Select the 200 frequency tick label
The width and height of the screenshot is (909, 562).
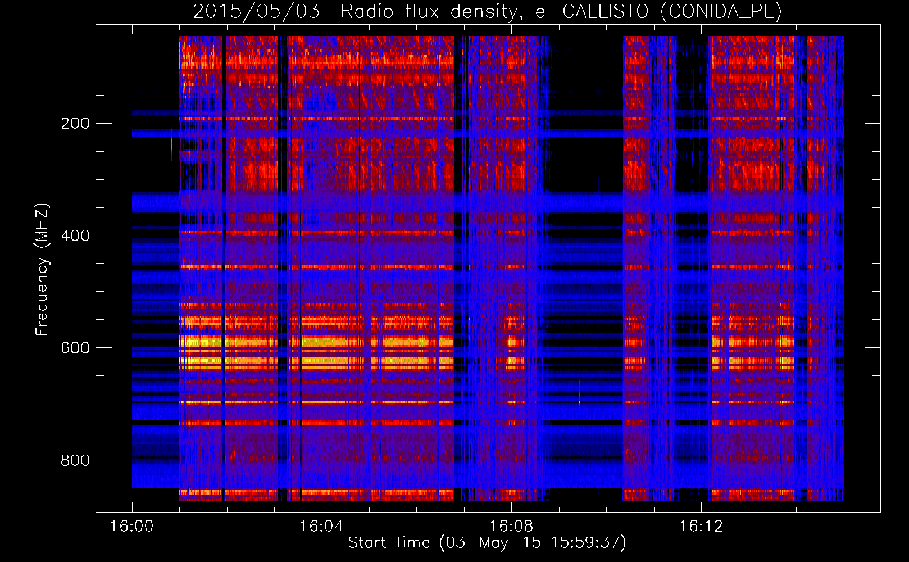[75, 123]
